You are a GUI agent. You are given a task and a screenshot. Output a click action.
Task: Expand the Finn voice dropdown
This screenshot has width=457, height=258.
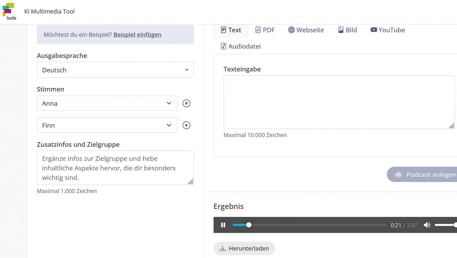tap(107, 125)
